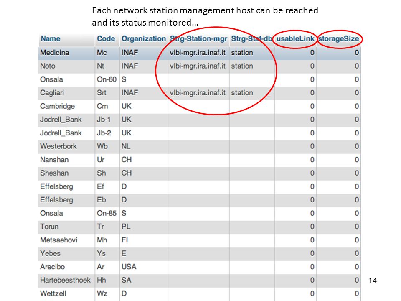Click the Cagliari station name
The image size is (401, 301).
pos(52,93)
